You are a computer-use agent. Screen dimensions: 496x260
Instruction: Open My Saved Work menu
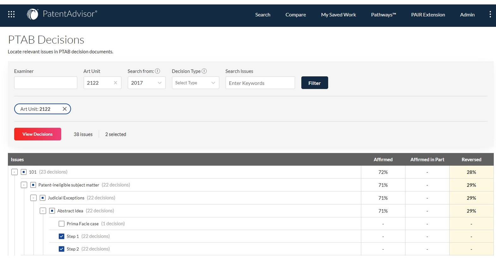(338, 15)
